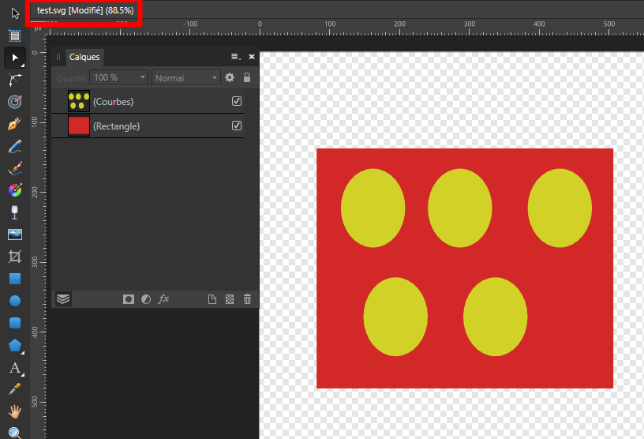Select the Artboard tool
Screen dimensions: 644x439
(15, 36)
